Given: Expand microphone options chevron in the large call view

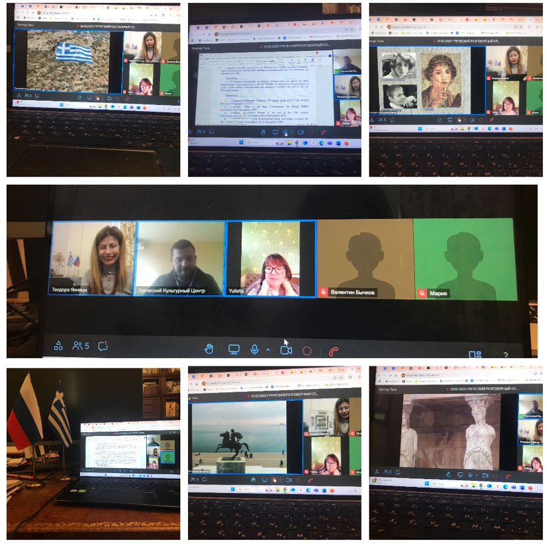Looking at the screenshot, I should point(268,350).
